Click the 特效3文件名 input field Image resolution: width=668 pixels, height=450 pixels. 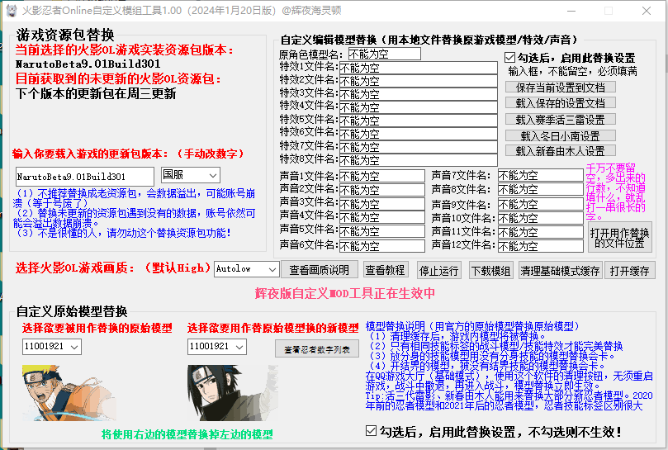[419, 94]
